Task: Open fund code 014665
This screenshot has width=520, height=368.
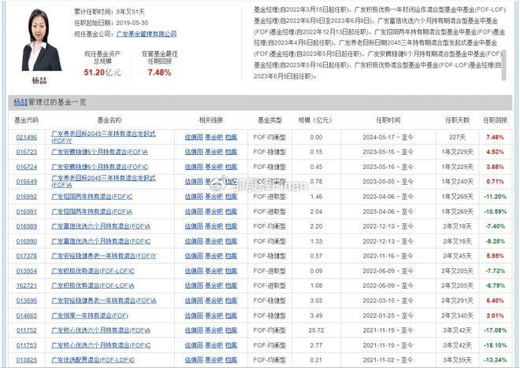Action: [x=27, y=315]
